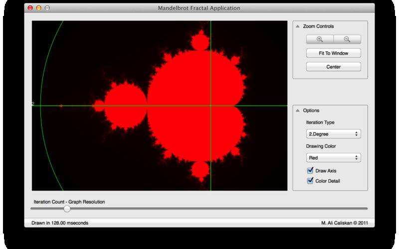Click the Mandelbrot fractal canvas
399x249 pixels.
coord(160,106)
